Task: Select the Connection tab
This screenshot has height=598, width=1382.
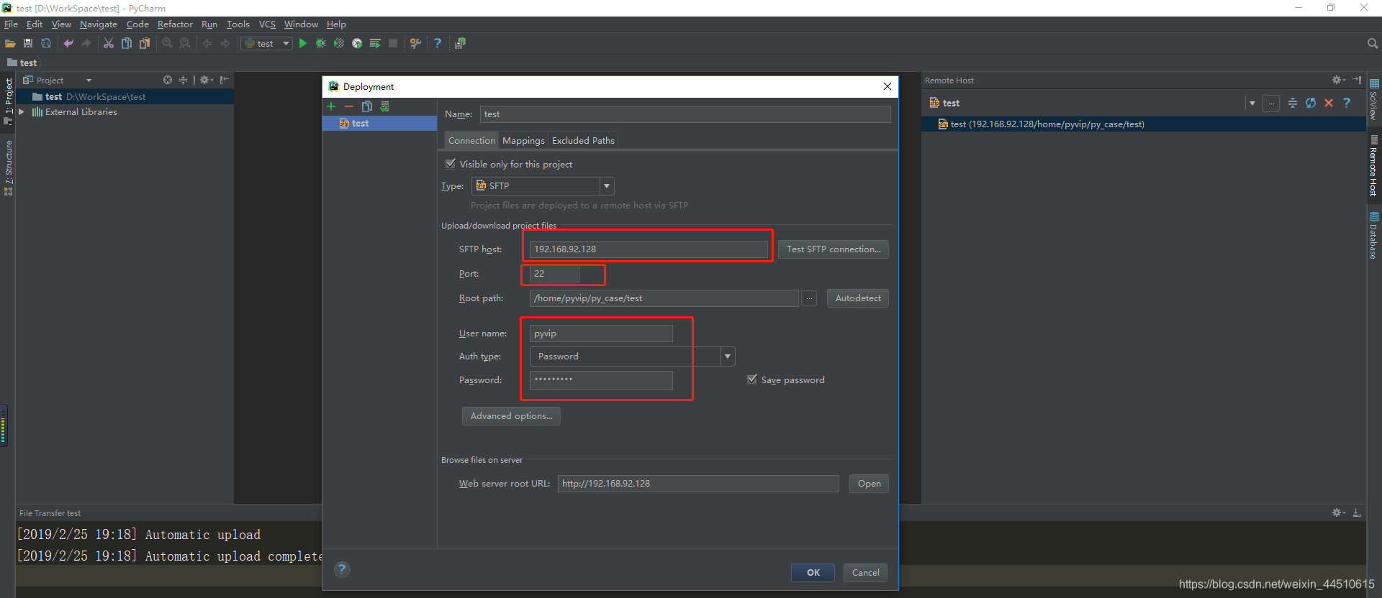Action: pos(471,141)
